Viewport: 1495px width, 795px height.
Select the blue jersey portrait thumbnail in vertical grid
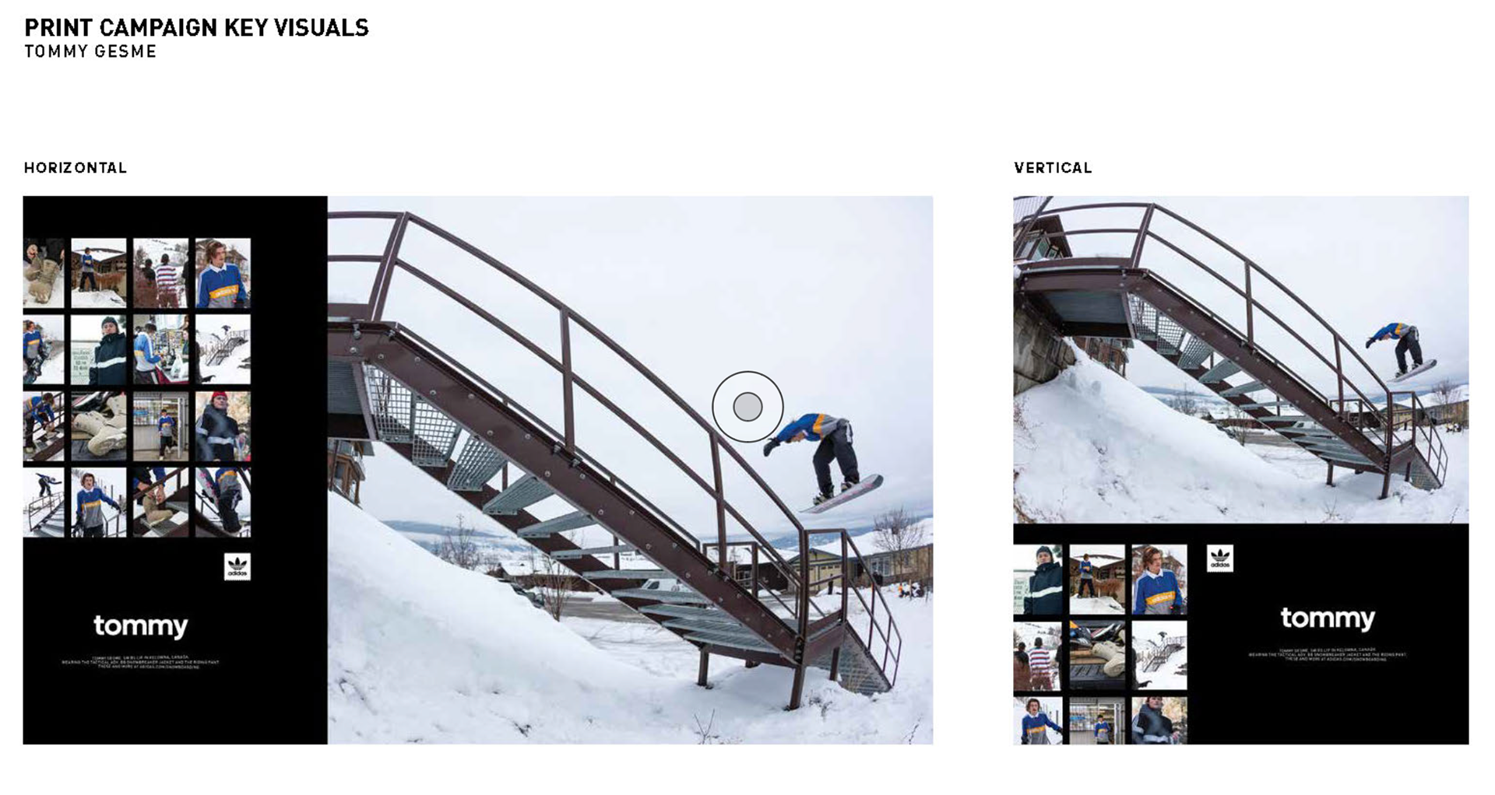coord(1159,580)
